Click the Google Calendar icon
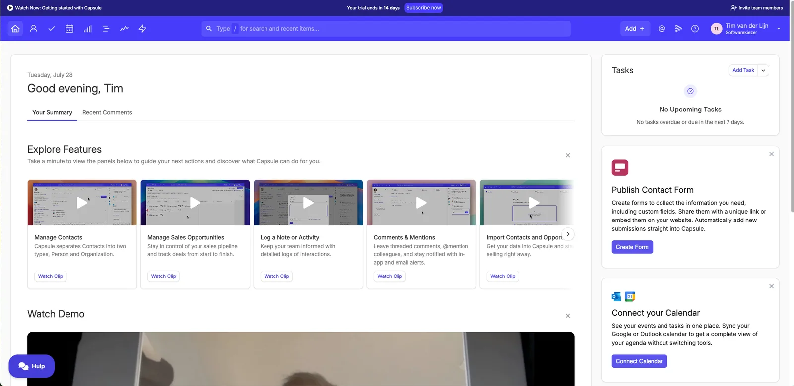Image resolution: width=794 pixels, height=386 pixels. pos(630,297)
